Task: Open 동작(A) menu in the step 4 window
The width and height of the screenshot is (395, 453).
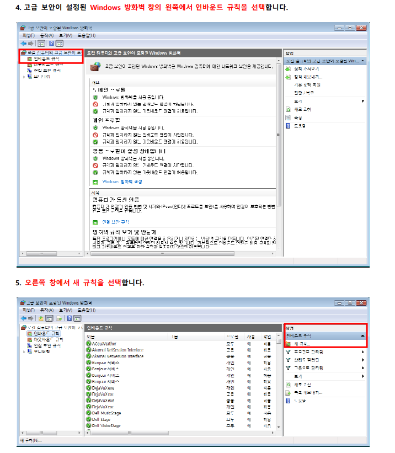Action: pyautogui.click(x=47, y=35)
